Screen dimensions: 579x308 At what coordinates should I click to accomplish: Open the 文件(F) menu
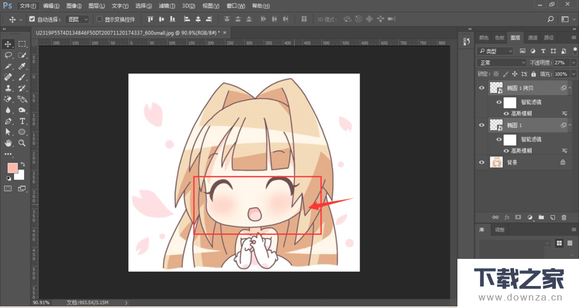pyautogui.click(x=28, y=6)
